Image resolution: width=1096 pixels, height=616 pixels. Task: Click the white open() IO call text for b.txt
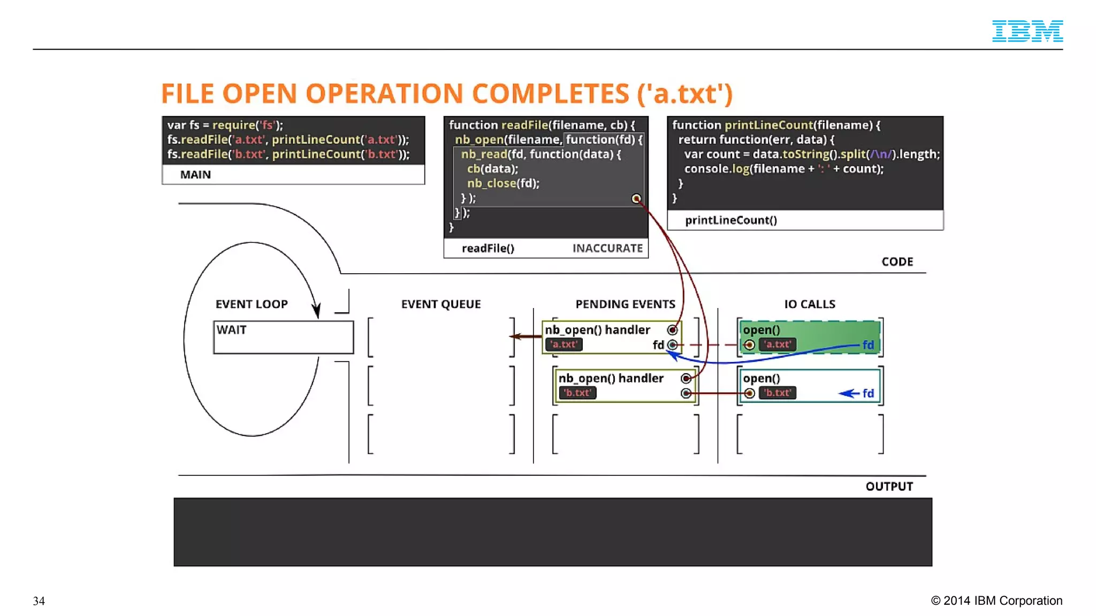coord(761,378)
